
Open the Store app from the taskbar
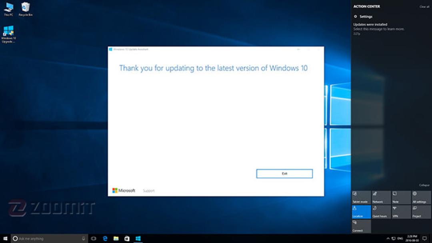(x=127, y=239)
